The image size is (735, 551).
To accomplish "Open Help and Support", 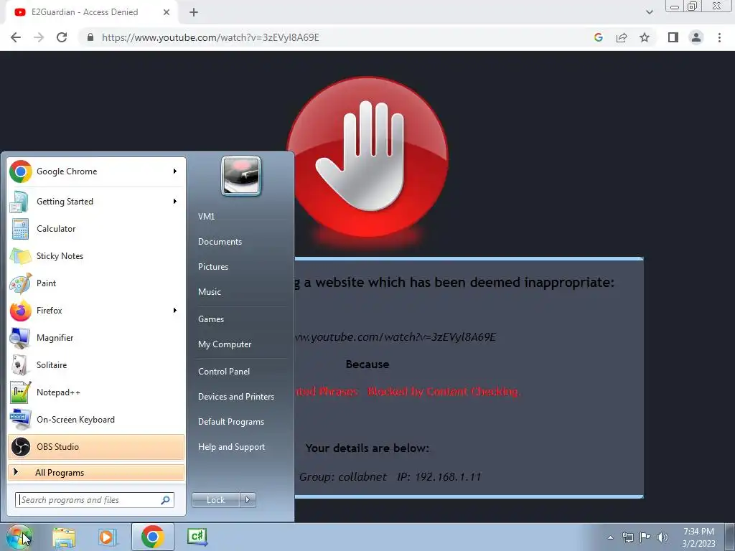I will (x=231, y=447).
